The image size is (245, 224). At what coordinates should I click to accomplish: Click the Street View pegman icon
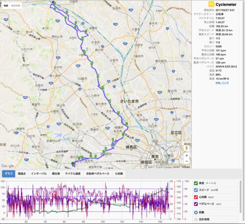coord(187,148)
